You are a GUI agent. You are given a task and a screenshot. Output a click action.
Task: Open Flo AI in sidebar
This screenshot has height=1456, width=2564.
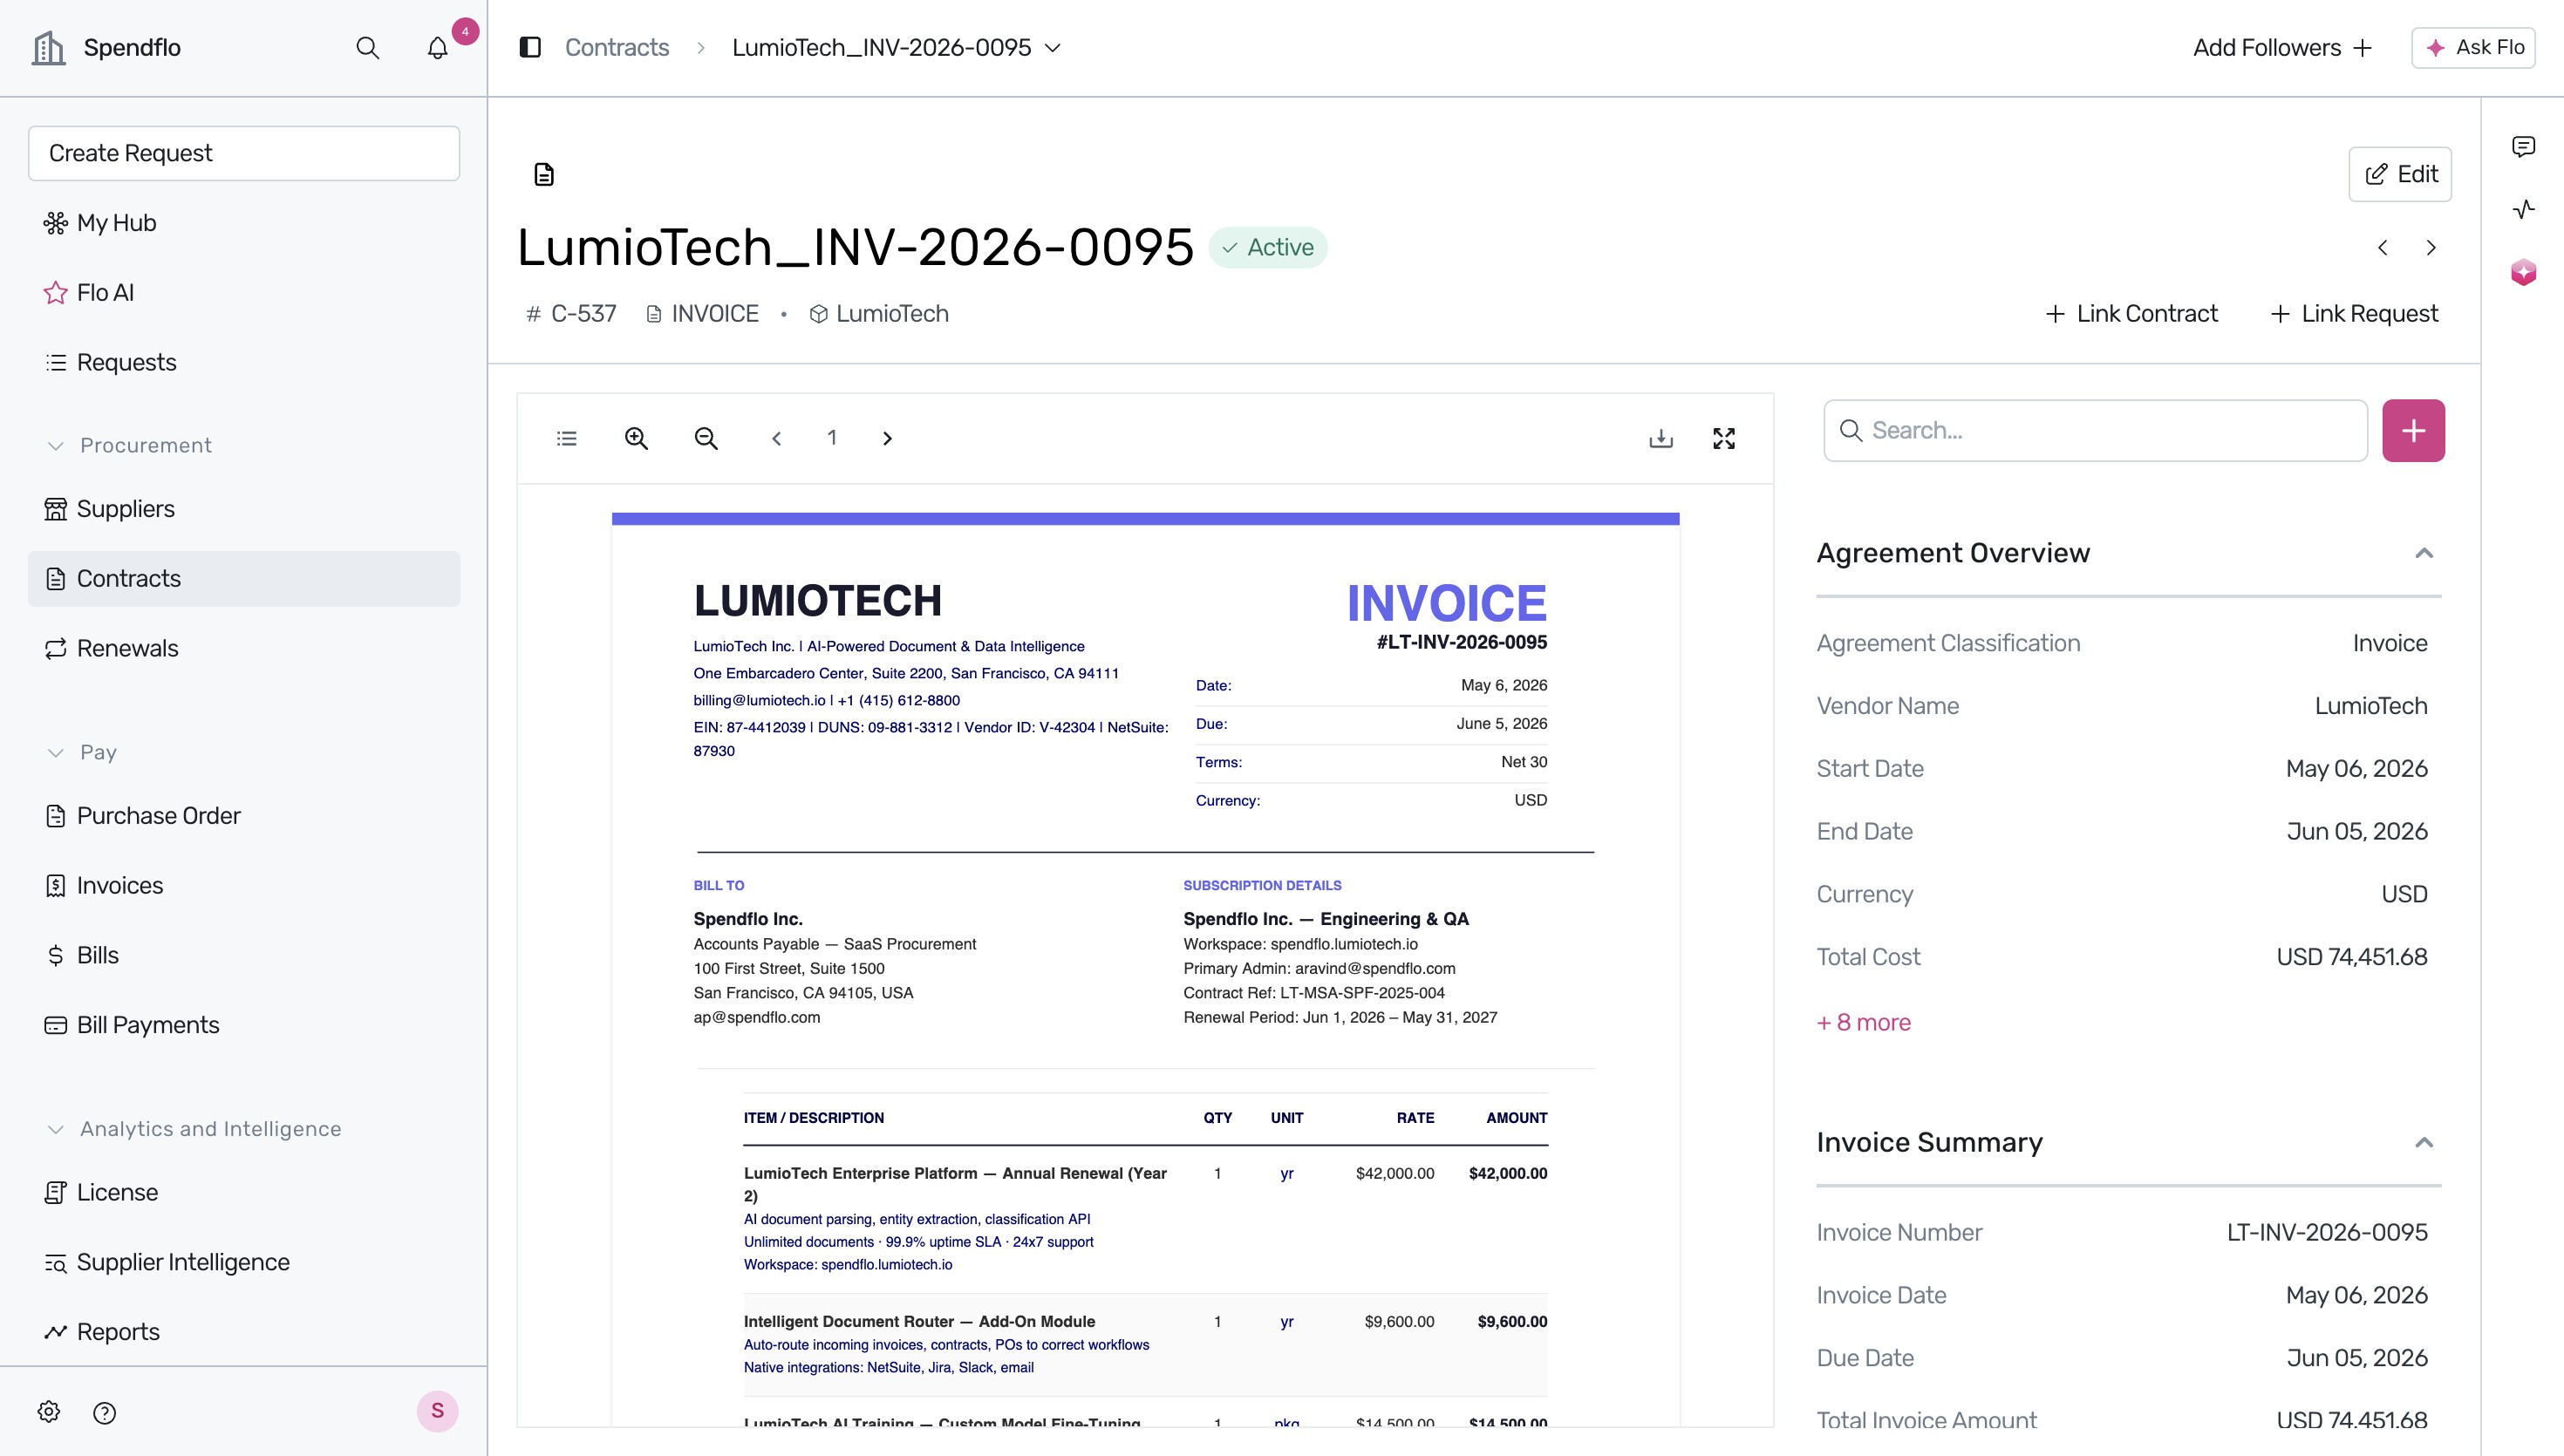(244, 293)
